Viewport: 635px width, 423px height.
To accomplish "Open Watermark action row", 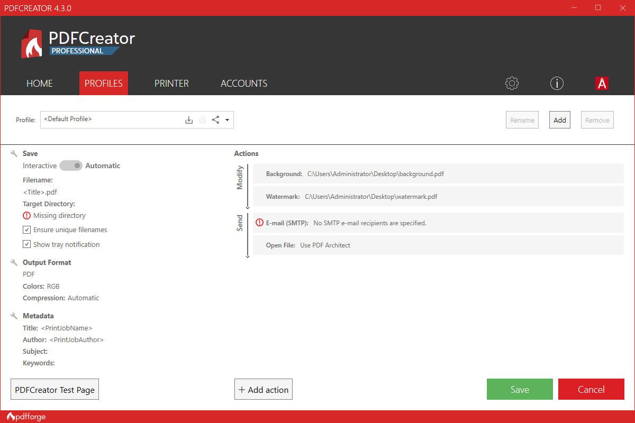I will click(438, 197).
